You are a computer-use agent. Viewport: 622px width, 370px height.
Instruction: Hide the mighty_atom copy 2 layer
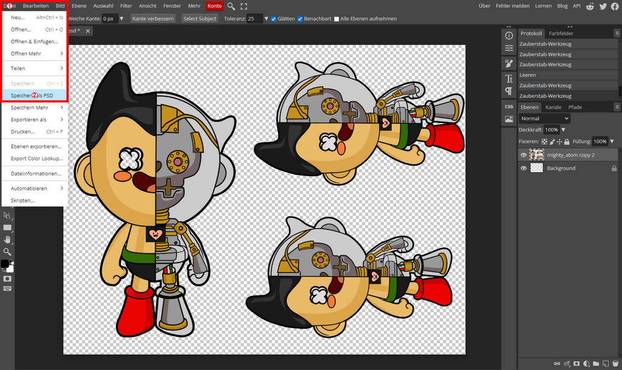524,155
